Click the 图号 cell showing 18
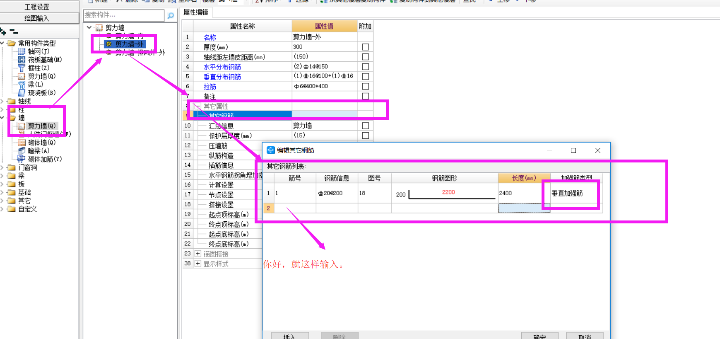The image size is (720, 339). 375,193
